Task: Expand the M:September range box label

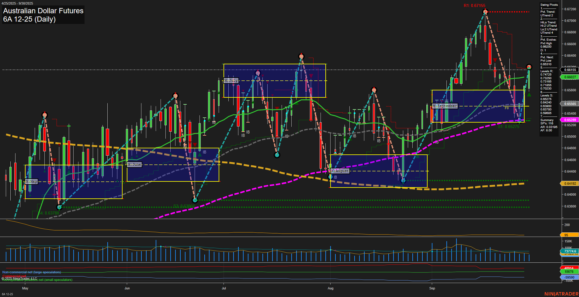Action: (445, 106)
